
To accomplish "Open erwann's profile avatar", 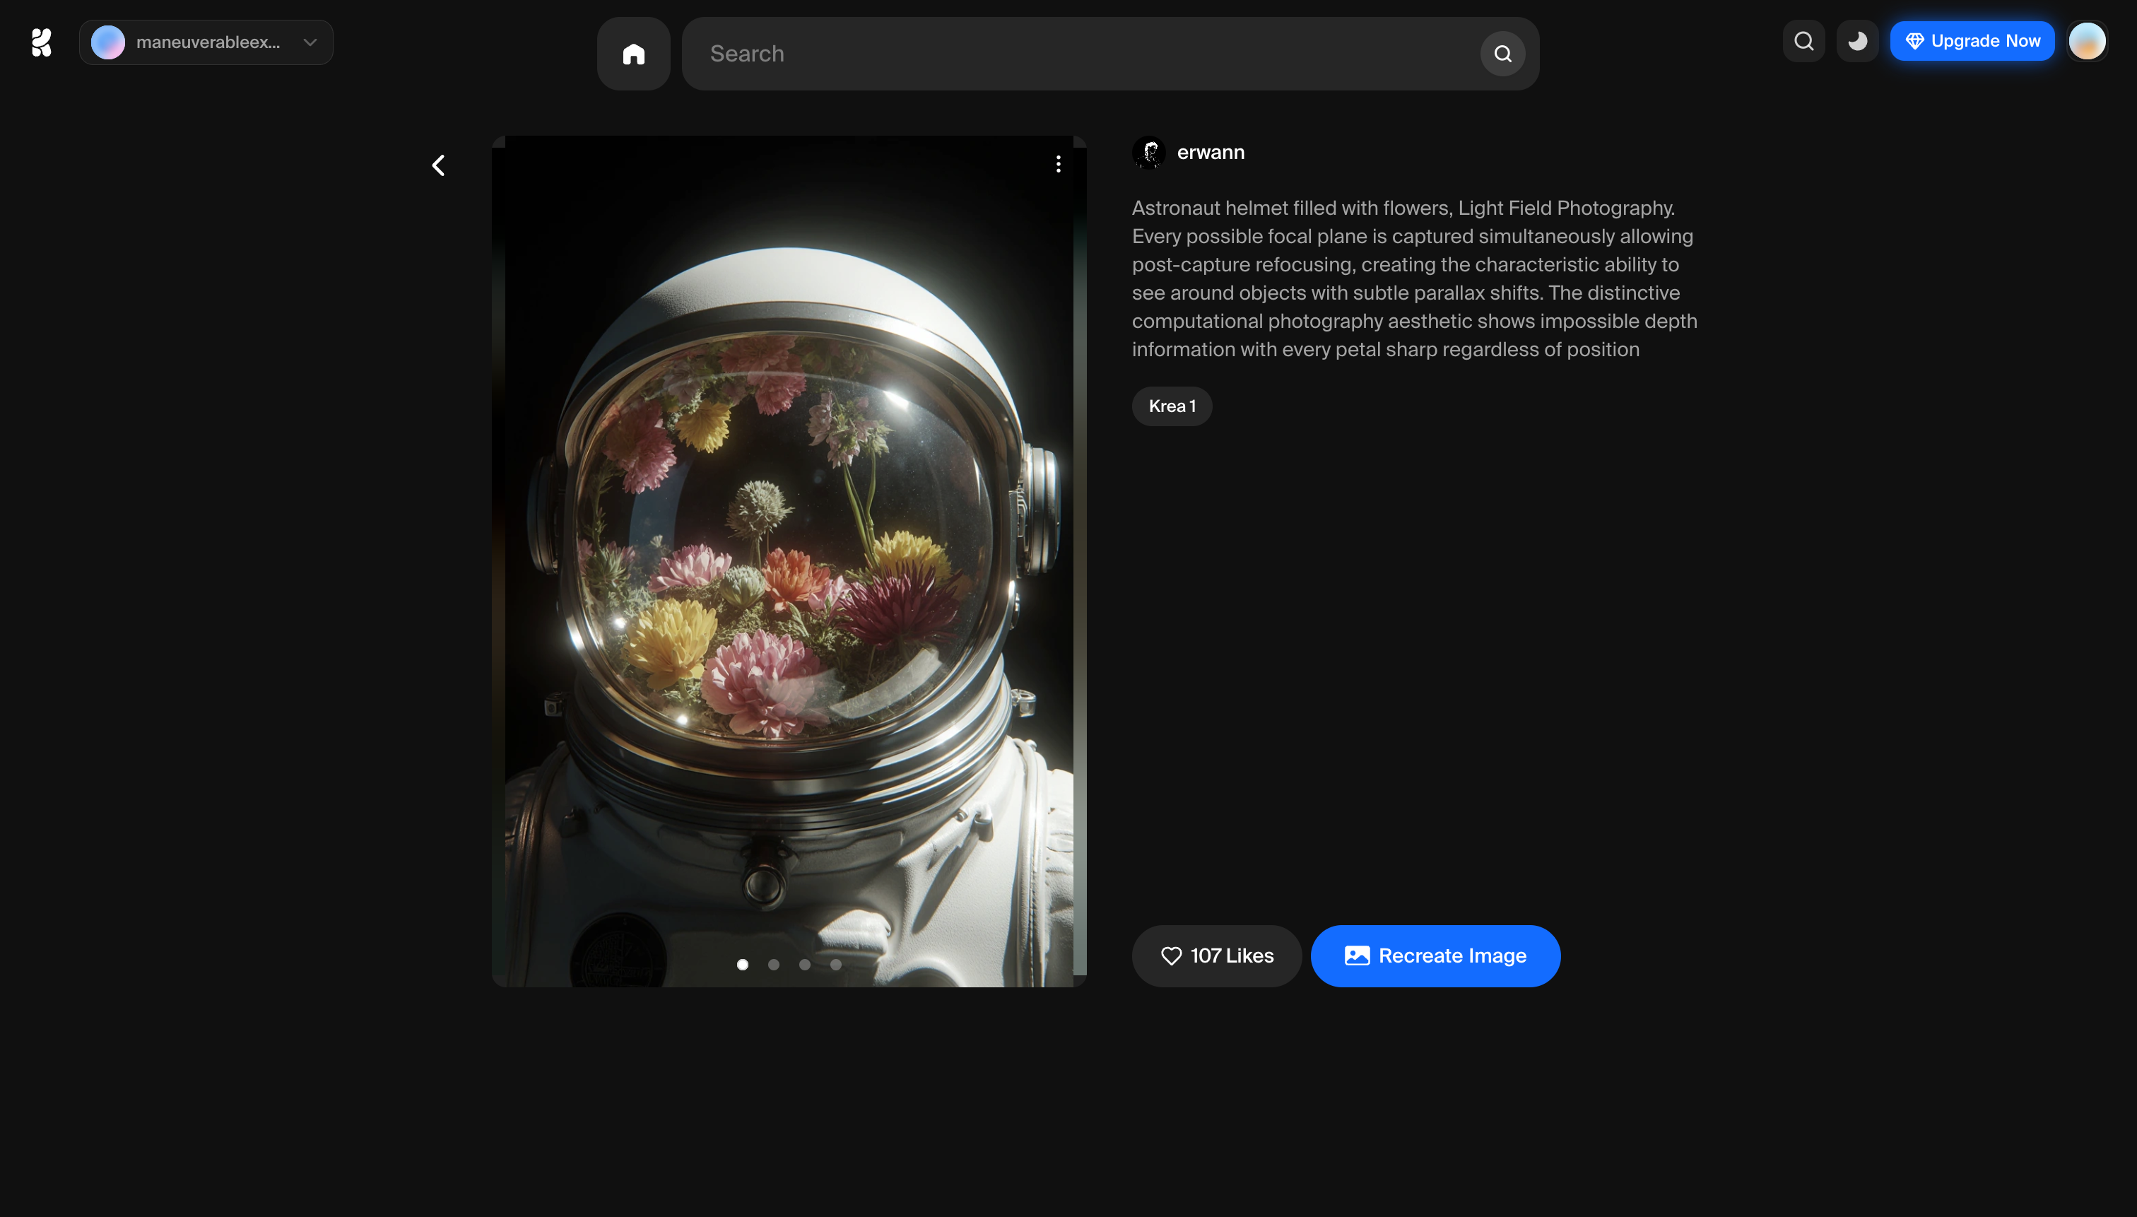I will (x=1149, y=153).
